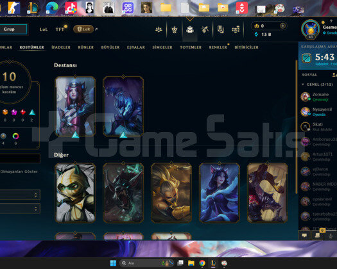
Task: Open the summoner profile avatar
Action: [x=310, y=29]
